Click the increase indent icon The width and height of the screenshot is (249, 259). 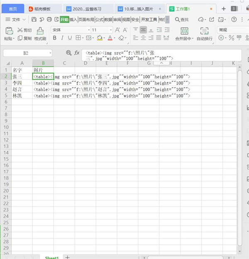167,30
